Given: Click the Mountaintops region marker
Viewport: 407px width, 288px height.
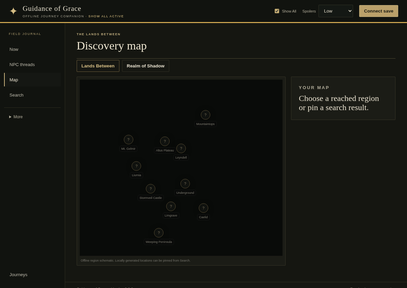Looking at the screenshot, I should [206, 115].
